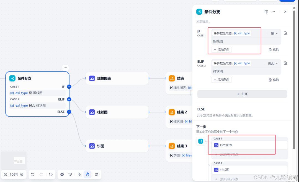
Task: Click the 线性图表 output variable under 结束
Action: point(181,88)
